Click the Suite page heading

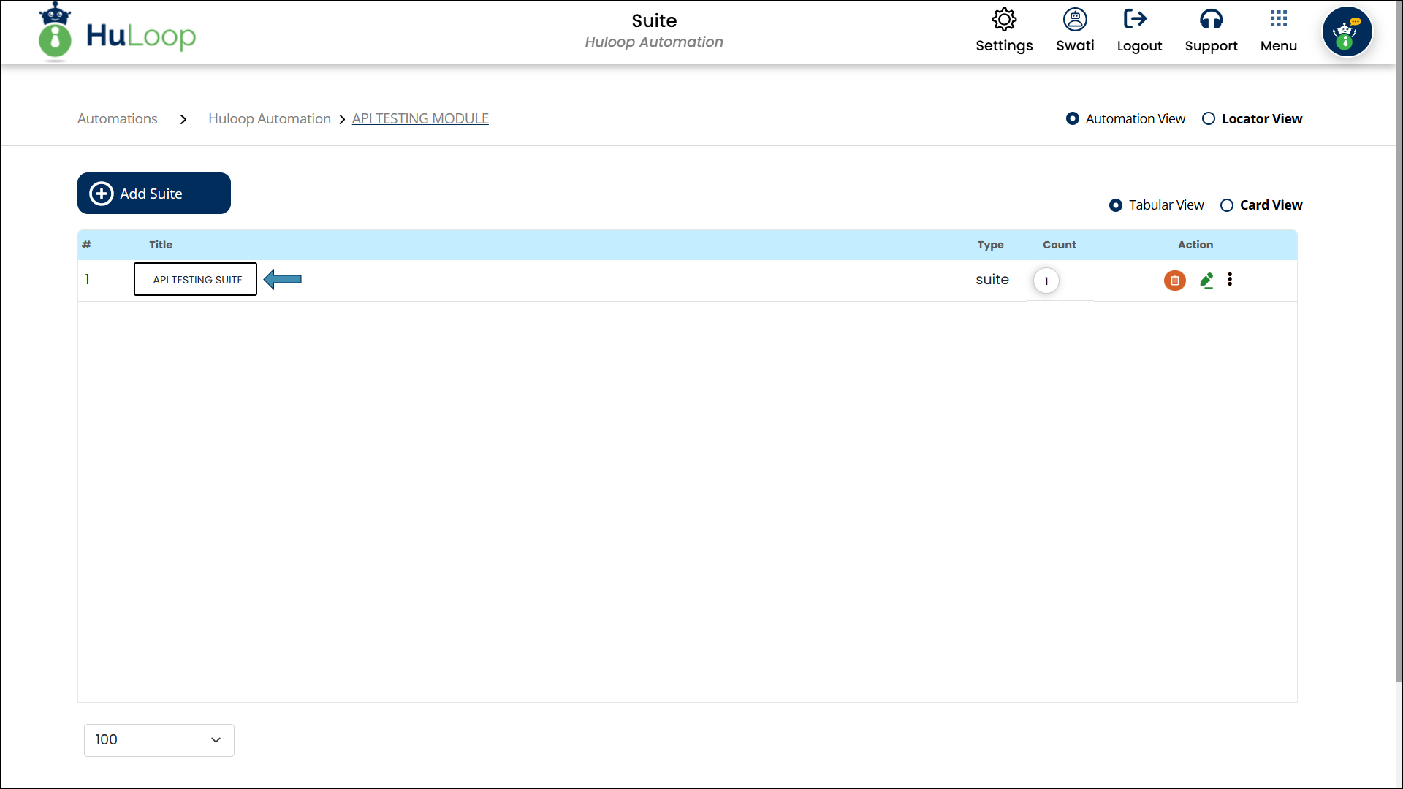click(654, 20)
